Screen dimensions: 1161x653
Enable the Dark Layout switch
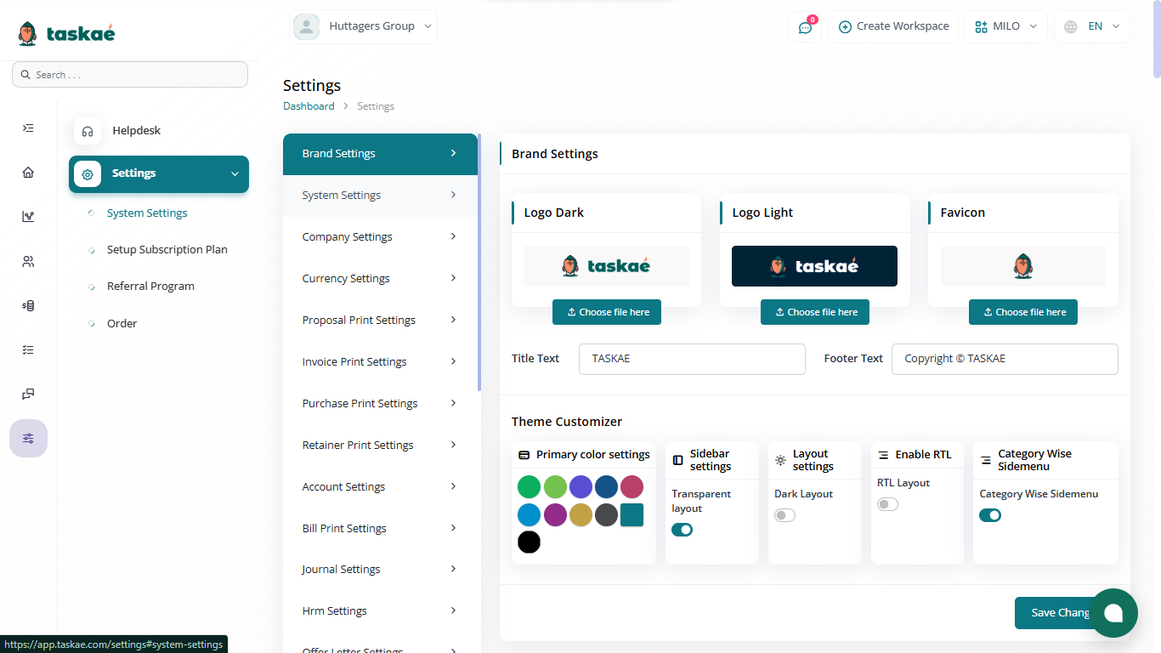(x=784, y=515)
